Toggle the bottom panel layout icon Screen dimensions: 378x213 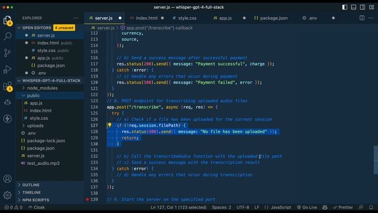tap(353, 7)
